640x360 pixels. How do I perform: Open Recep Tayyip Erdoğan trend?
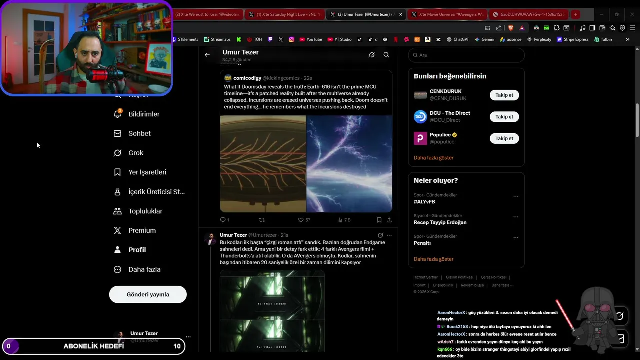440,222
